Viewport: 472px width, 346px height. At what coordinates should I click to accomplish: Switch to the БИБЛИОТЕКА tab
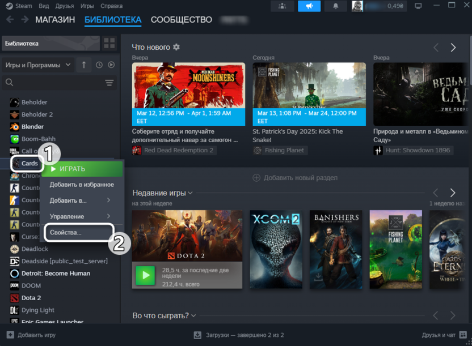(x=113, y=20)
